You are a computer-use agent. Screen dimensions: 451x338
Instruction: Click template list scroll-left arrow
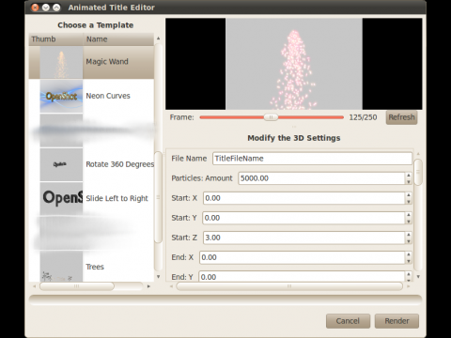point(35,286)
